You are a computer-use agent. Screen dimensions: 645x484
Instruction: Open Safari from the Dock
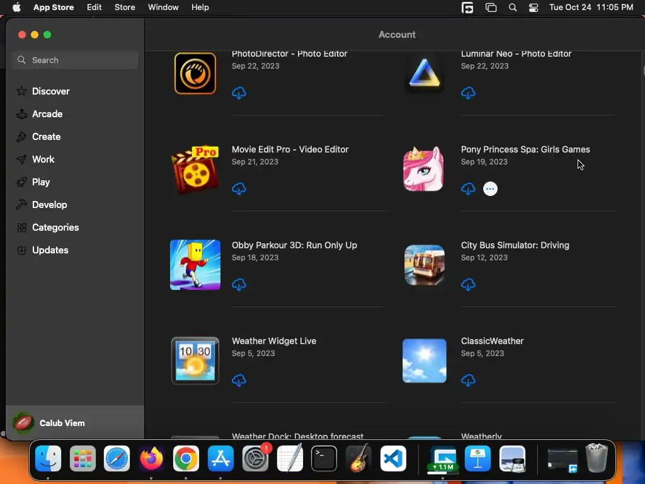pos(117,458)
